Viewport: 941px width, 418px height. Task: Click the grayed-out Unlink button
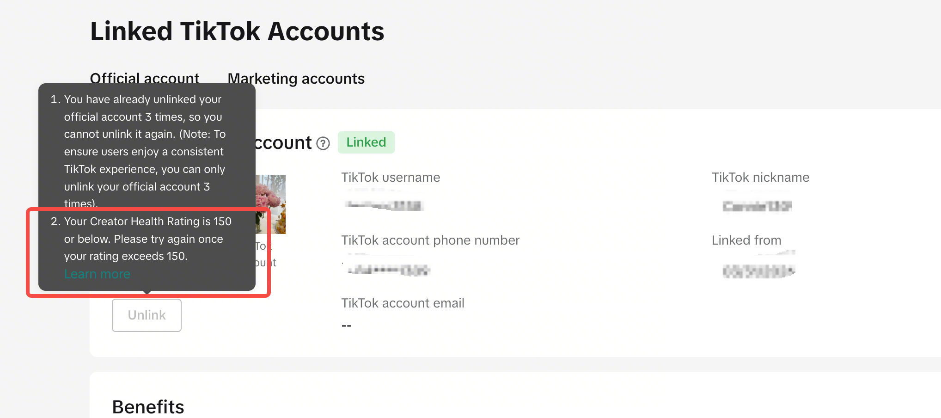(x=147, y=315)
